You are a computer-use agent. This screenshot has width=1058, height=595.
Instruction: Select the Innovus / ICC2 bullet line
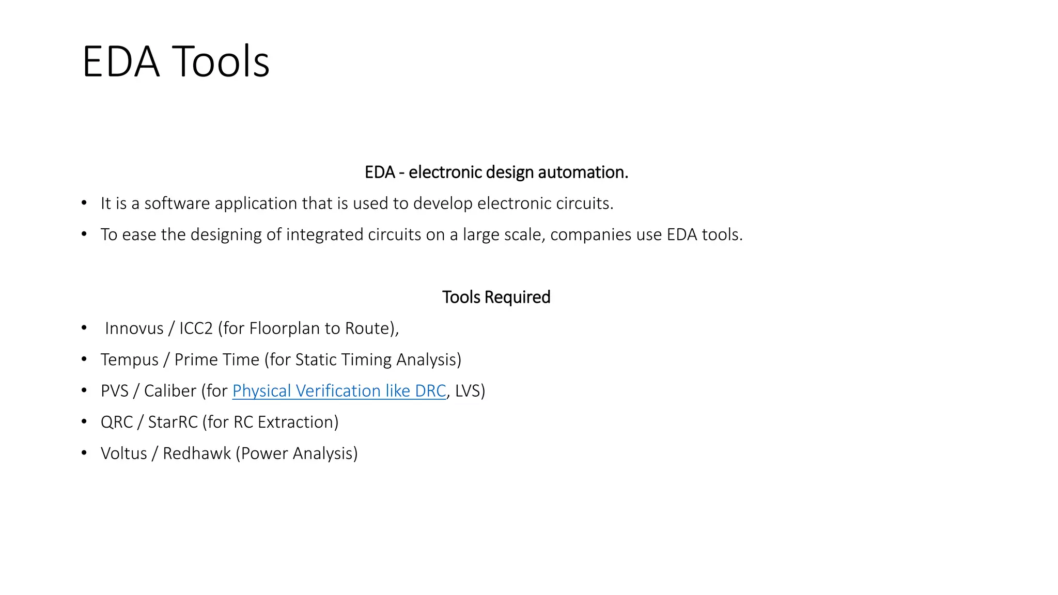point(252,328)
